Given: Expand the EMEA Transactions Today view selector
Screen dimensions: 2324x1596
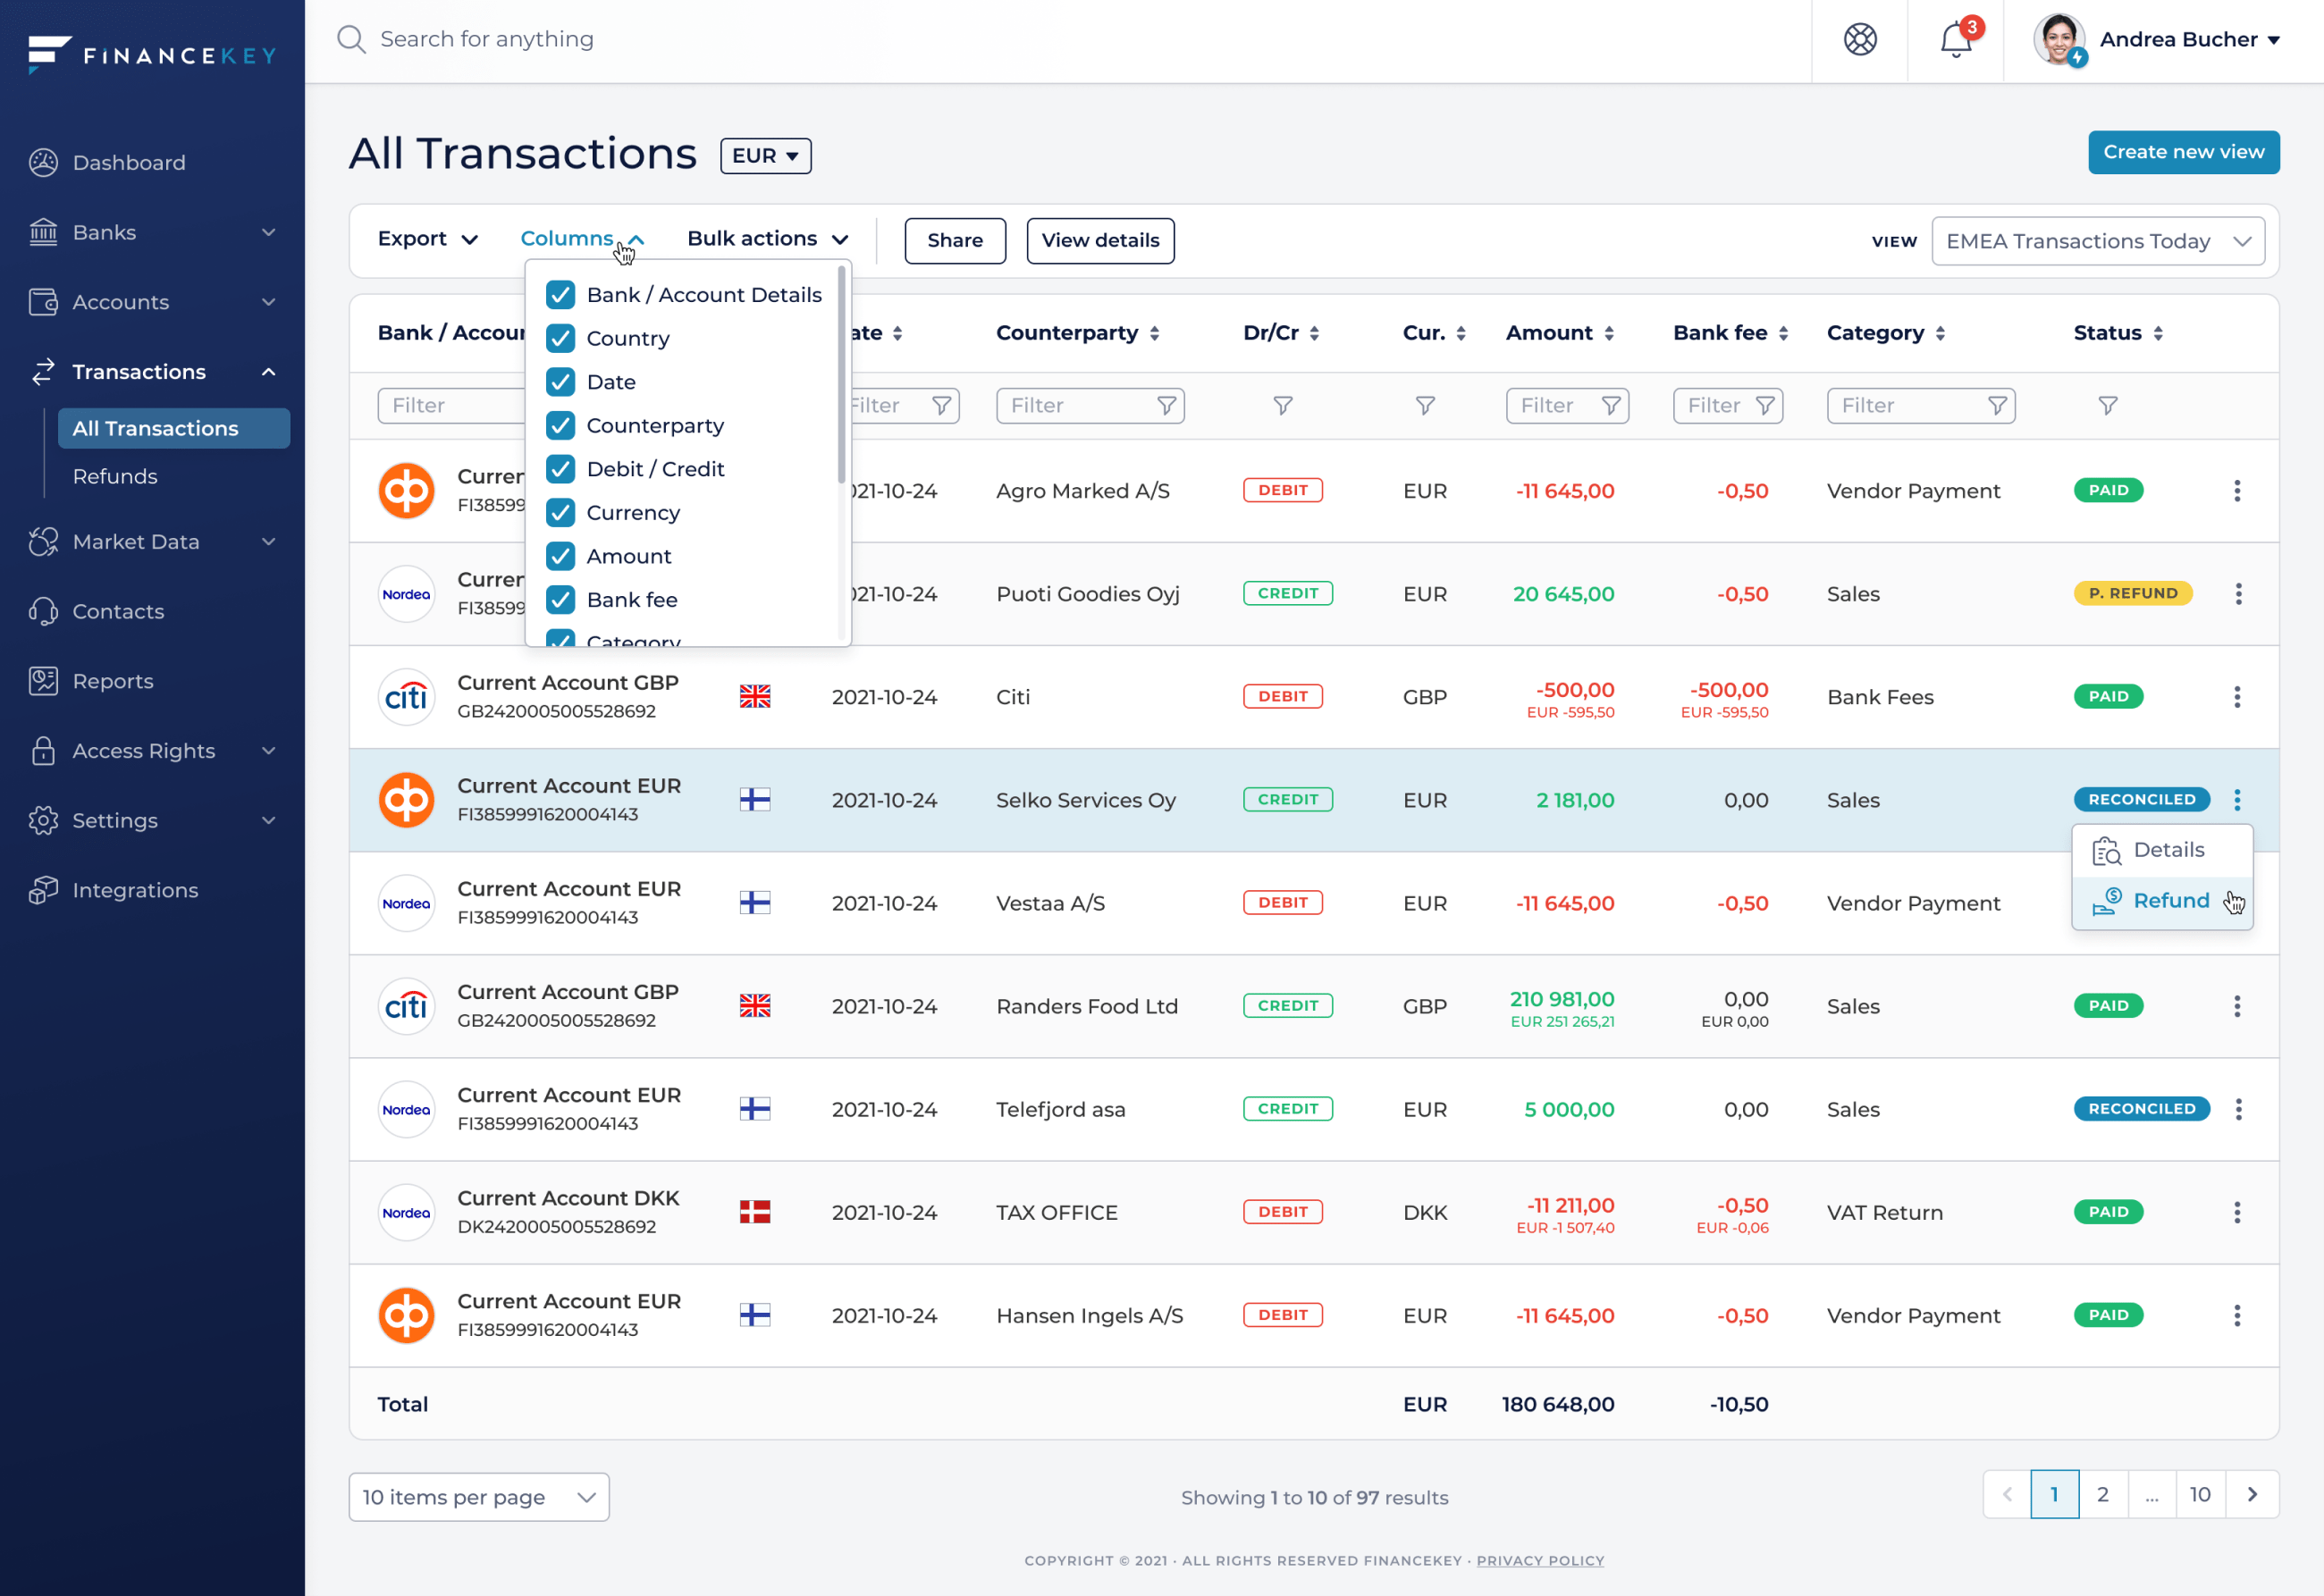Looking at the screenshot, I should pos(2097,242).
